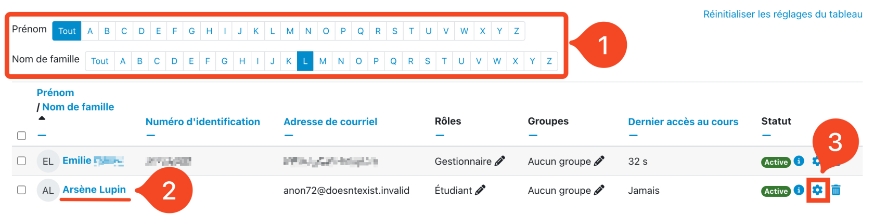Select Arsène Lupin's row checkbox
This screenshot has height=214, width=874.
(x=21, y=190)
